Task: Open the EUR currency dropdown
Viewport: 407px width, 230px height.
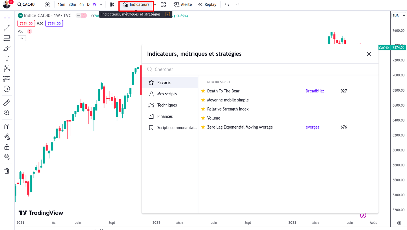Action: pos(399,16)
